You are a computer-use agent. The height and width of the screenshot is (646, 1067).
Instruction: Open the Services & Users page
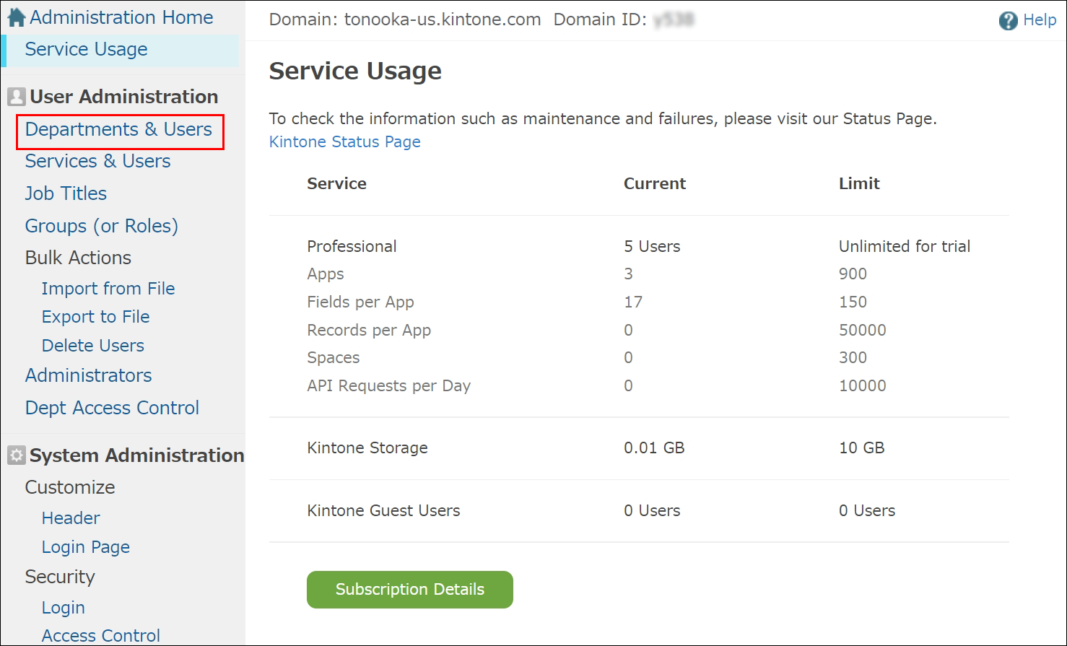(97, 161)
